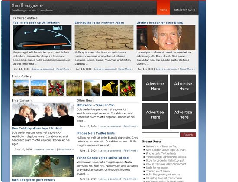Image resolution: width=238 pixels, height=182 pixels.
Task: Click the bottom-right Advertise Here banner
Action: point(183,116)
